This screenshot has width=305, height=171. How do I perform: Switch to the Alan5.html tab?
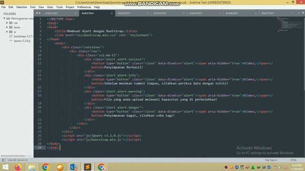tap(196, 13)
